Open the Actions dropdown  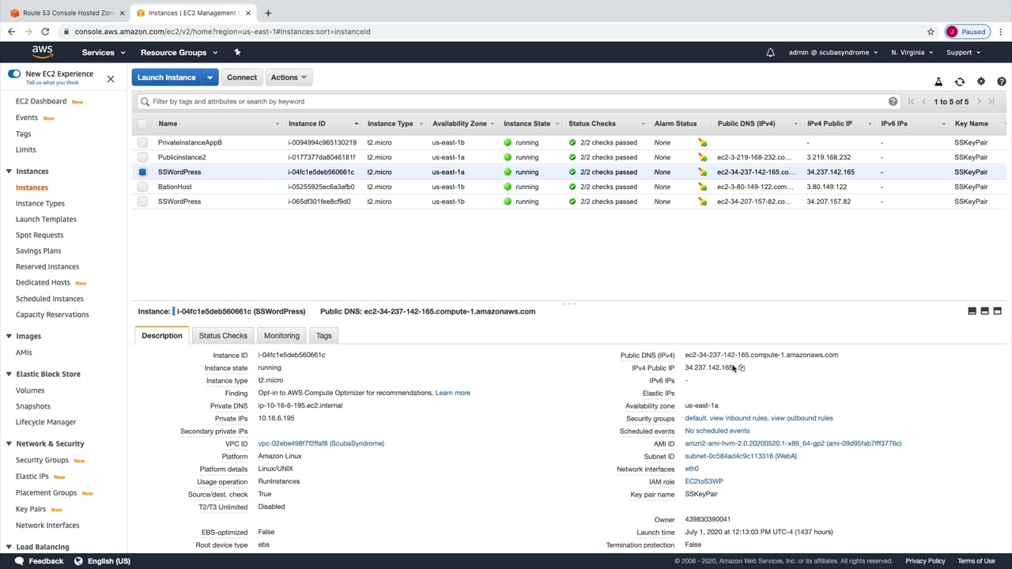[289, 77]
